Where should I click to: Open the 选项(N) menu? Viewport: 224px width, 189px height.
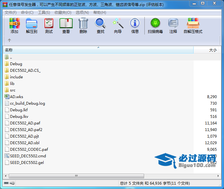tap(82, 13)
